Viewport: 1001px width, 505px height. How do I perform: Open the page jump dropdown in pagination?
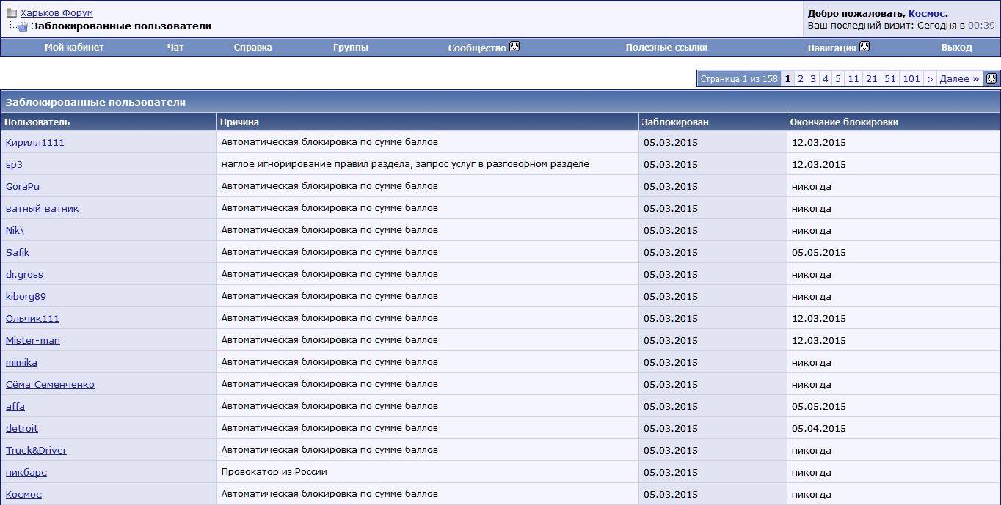pyautogui.click(x=991, y=78)
